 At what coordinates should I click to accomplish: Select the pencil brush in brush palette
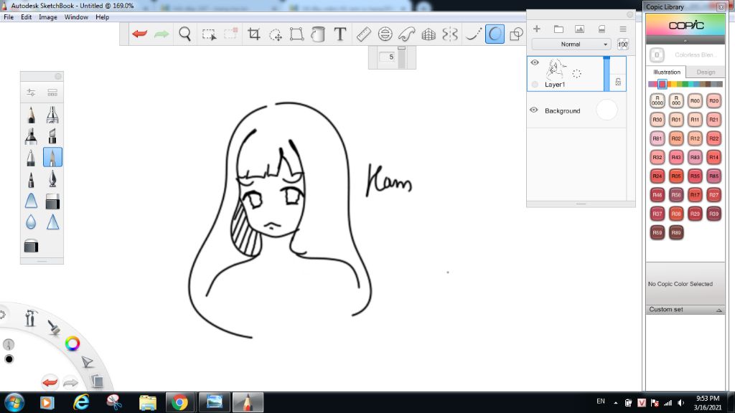pos(31,115)
